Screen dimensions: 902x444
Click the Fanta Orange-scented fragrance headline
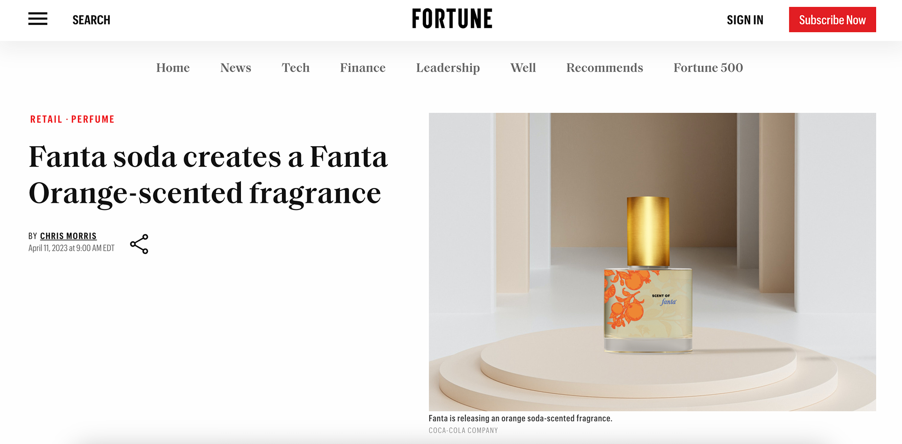[x=208, y=175]
